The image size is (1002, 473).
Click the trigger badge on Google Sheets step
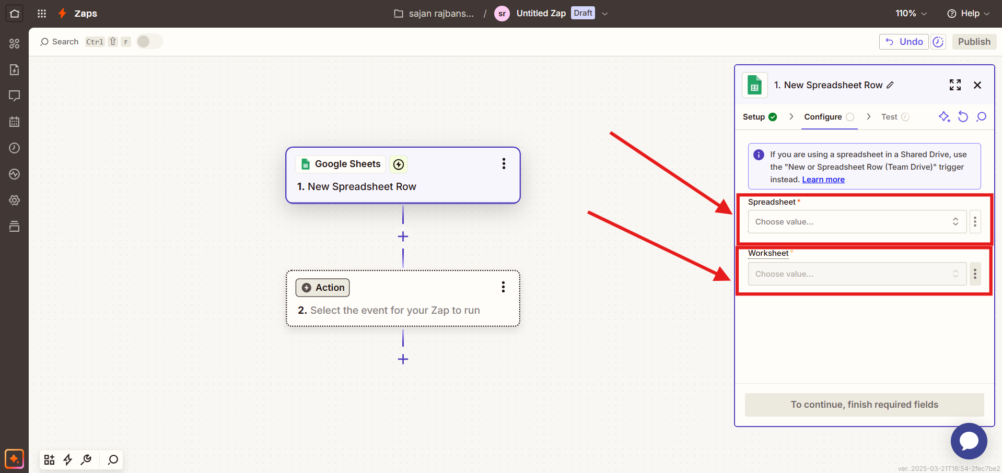tap(399, 164)
